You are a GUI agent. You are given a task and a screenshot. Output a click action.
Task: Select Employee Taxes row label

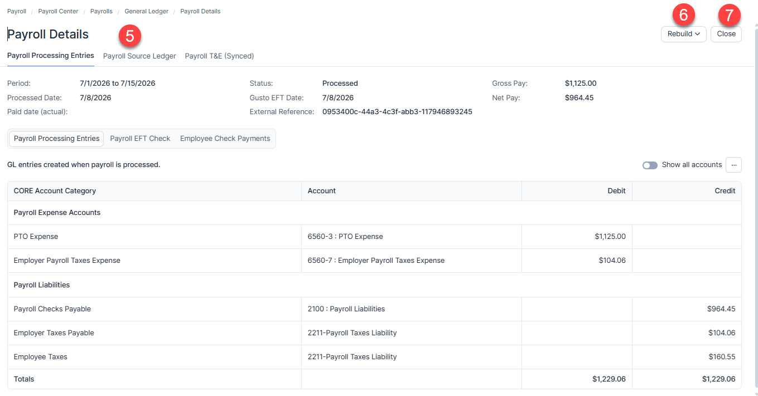40,356
